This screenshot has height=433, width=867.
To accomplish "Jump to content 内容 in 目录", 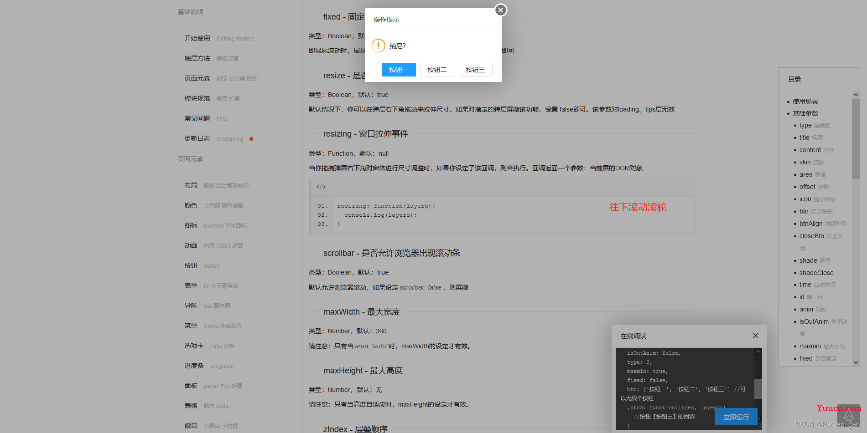I will (x=817, y=150).
